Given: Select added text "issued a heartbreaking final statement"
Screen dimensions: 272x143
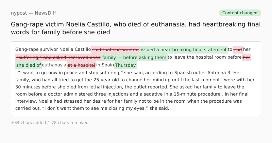Looking at the screenshot, I should (184, 49).
